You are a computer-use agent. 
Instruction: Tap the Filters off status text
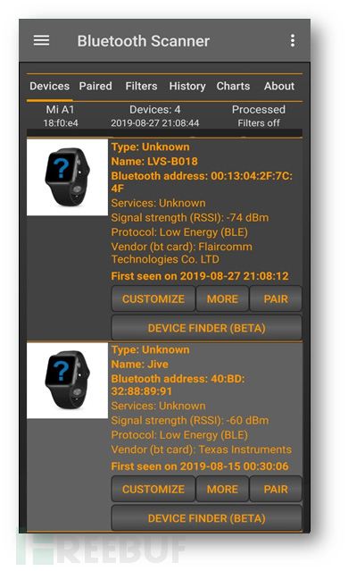coord(259,123)
